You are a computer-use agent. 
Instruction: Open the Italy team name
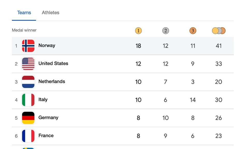[43, 100]
